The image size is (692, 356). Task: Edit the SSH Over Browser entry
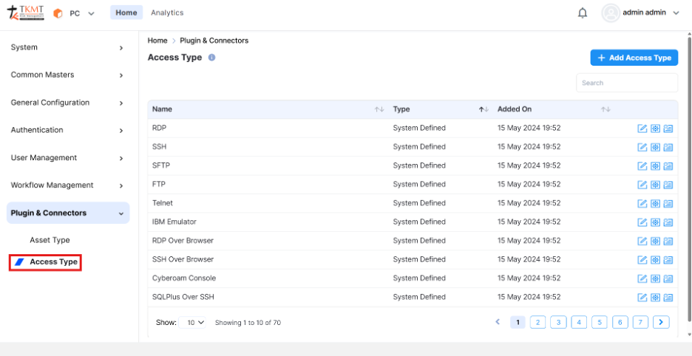click(x=642, y=260)
